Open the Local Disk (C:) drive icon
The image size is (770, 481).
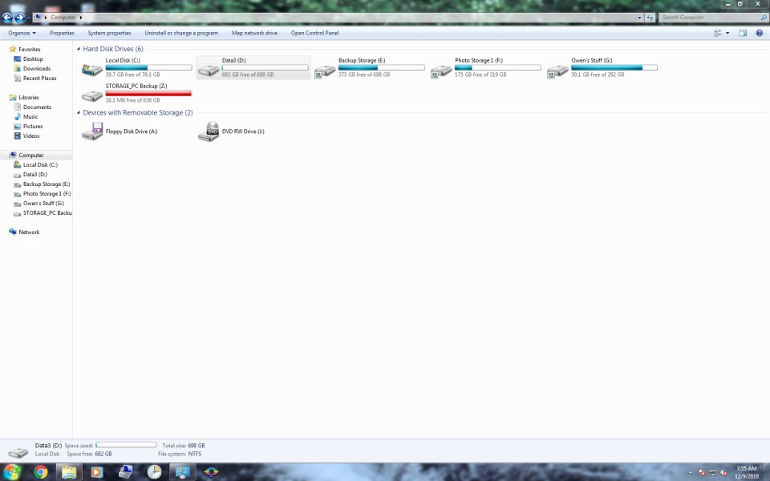[x=92, y=71]
